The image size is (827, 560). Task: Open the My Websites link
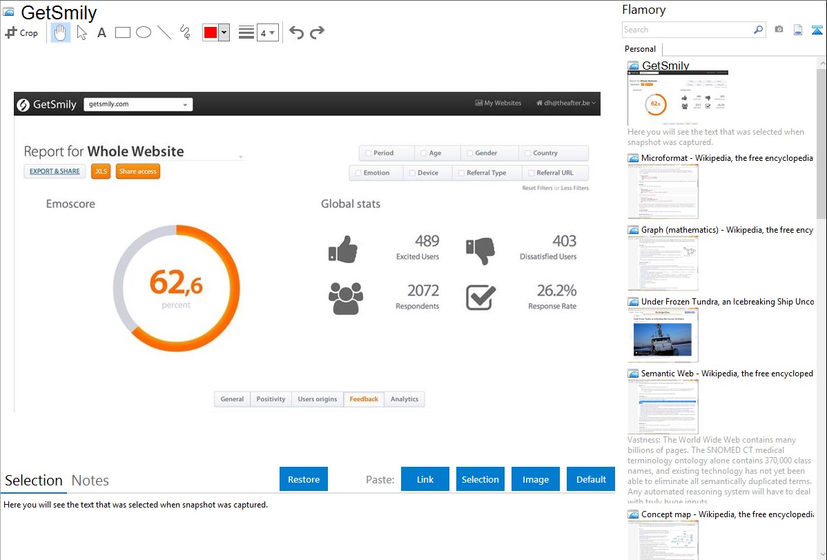tap(498, 103)
